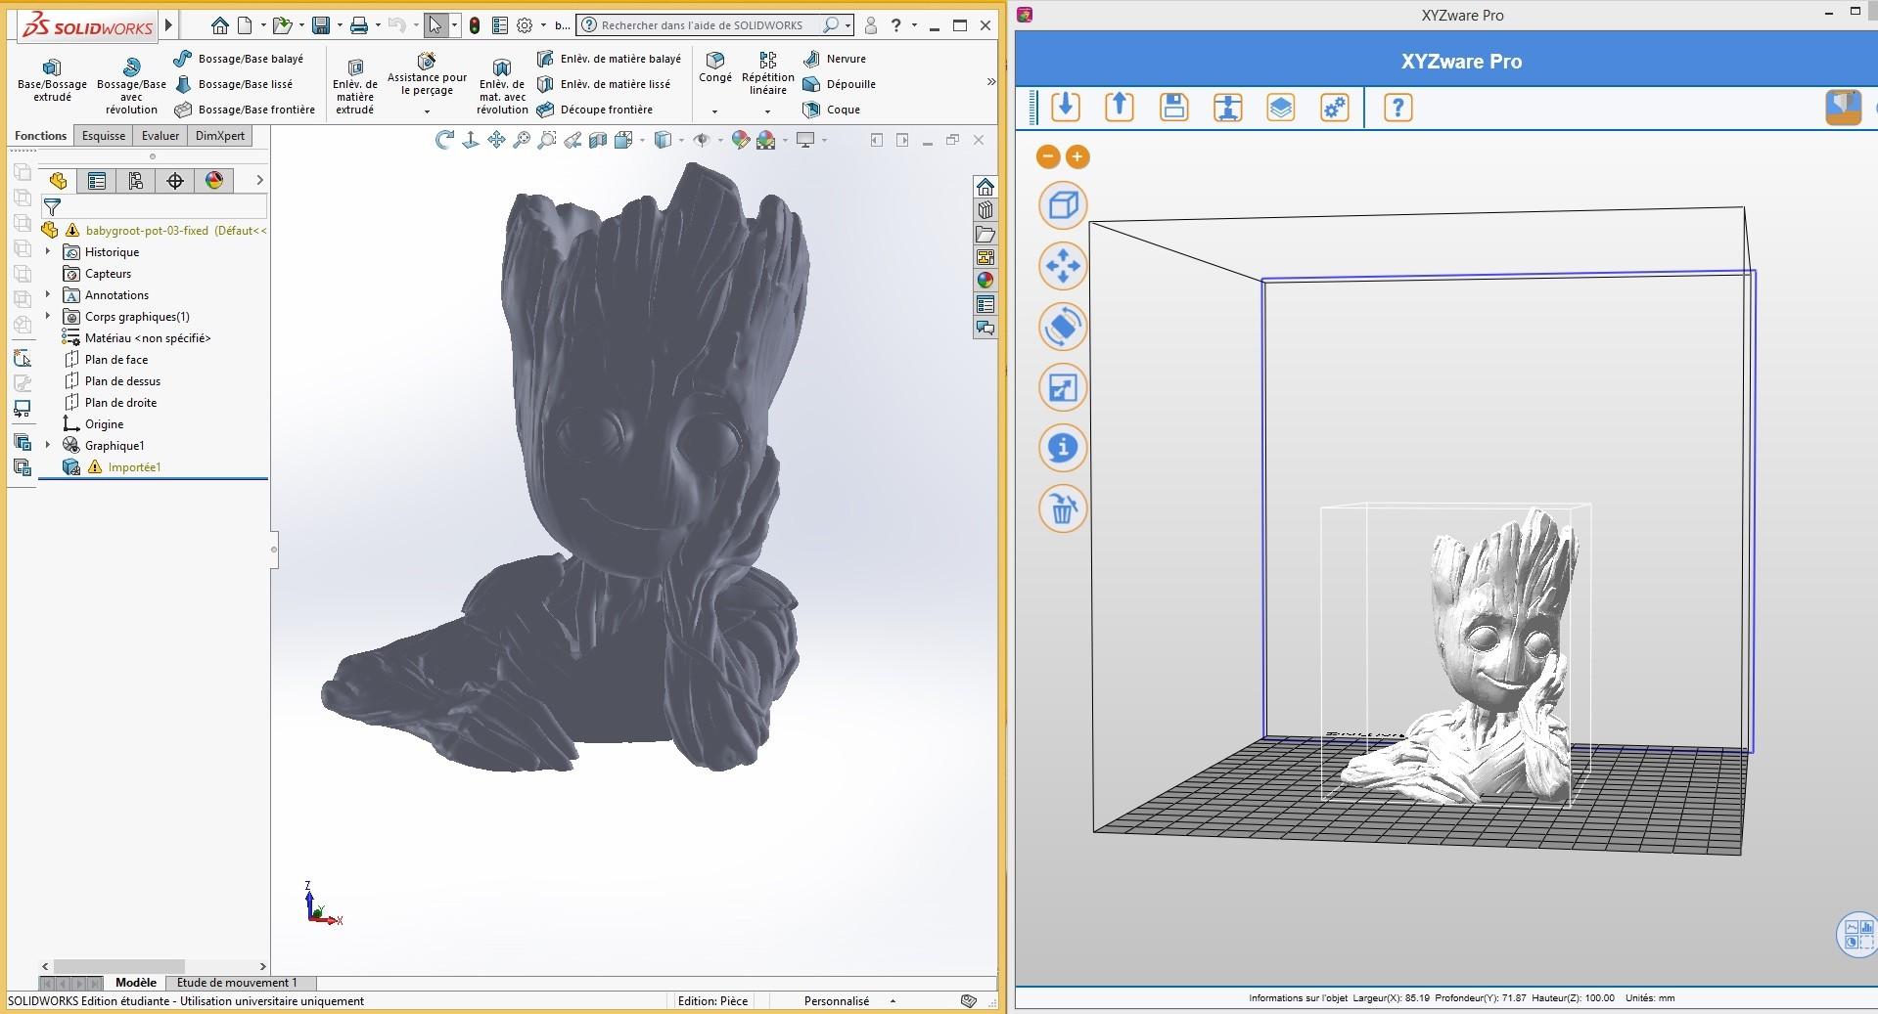Toggle the XYZware view cube button

click(x=1063, y=205)
